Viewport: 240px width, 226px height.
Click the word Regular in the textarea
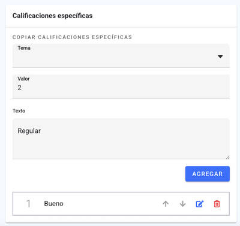[29, 131]
